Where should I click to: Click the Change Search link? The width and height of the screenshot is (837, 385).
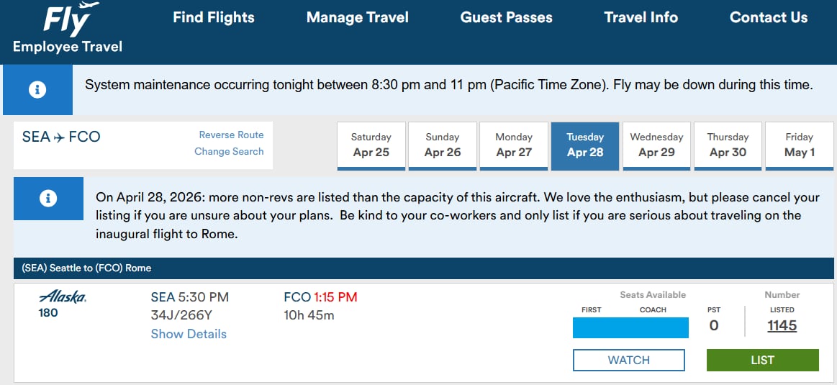(229, 151)
